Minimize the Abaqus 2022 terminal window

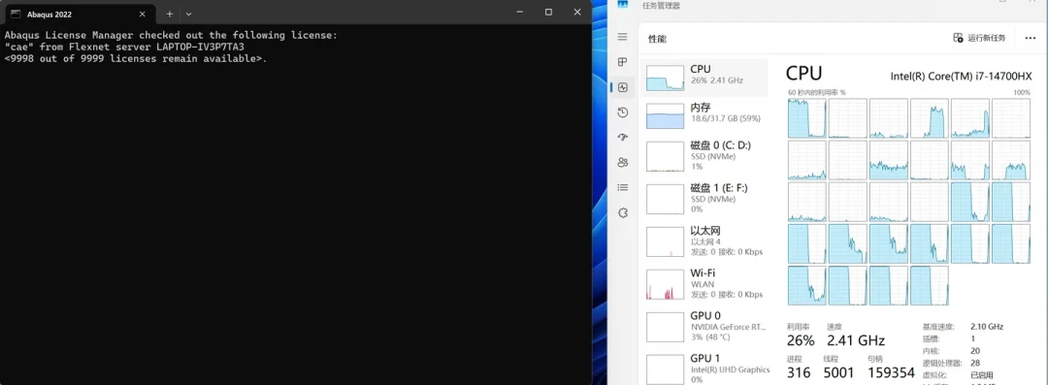pyautogui.click(x=521, y=12)
